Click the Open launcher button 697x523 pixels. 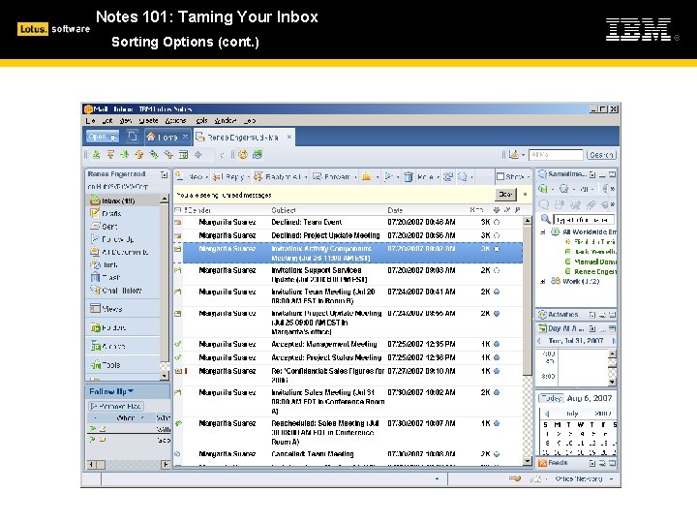[x=103, y=137]
